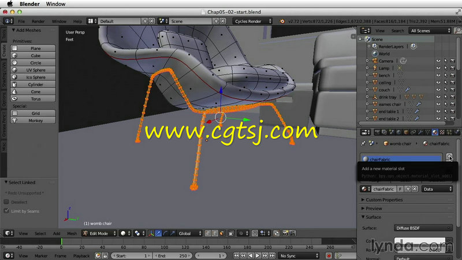Select the chairFabric material slot
This screenshot has height=260, width=462.
click(x=401, y=159)
